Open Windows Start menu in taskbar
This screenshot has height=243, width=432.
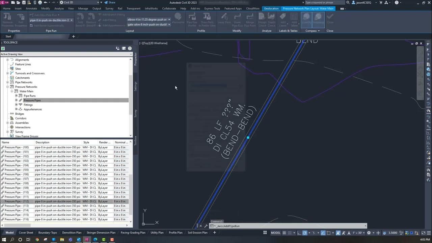(x=4, y=240)
